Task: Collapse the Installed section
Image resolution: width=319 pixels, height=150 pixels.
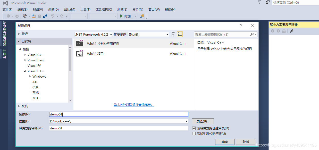Action: (x=19, y=41)
